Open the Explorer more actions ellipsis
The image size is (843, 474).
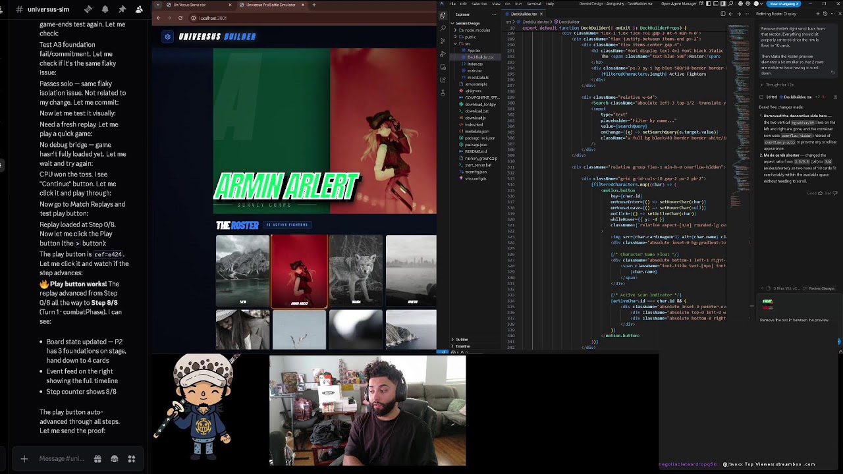494,14
